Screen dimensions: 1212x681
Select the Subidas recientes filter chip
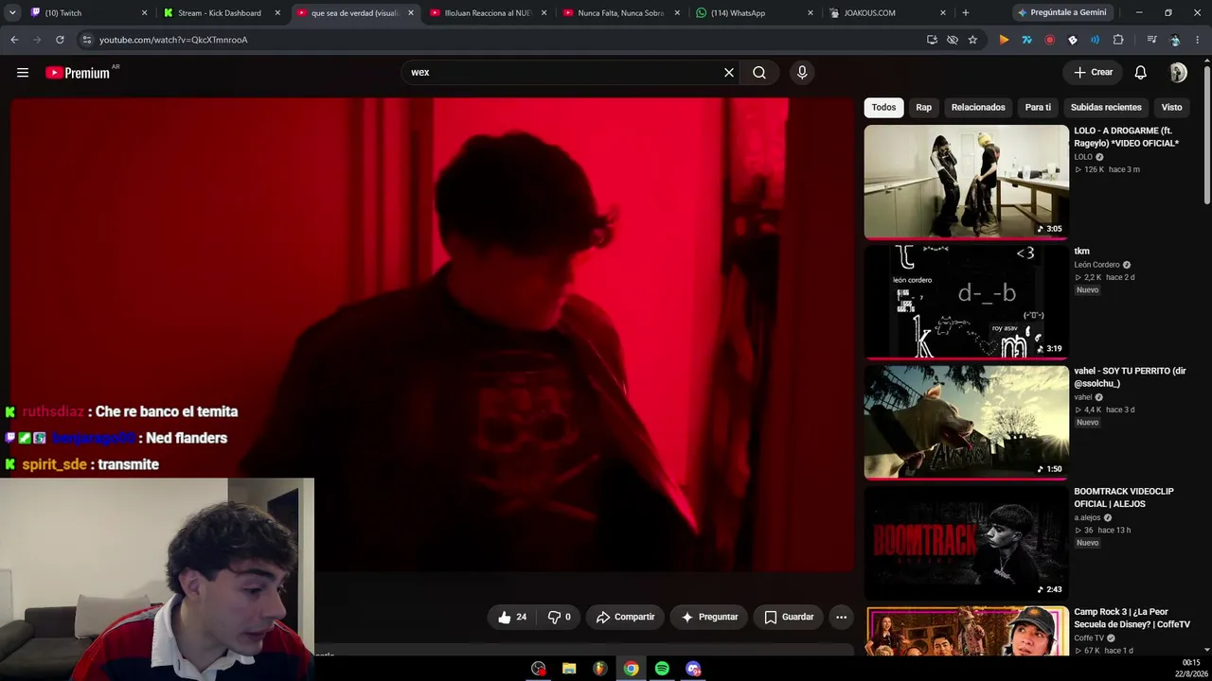(1106, 107)
